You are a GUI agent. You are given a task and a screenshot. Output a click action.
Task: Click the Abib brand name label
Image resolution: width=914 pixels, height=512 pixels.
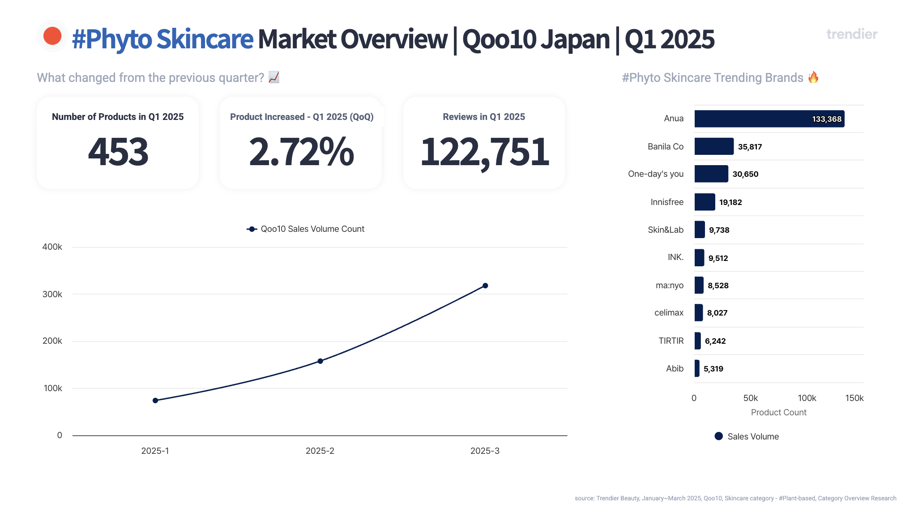tap(675, 368)
